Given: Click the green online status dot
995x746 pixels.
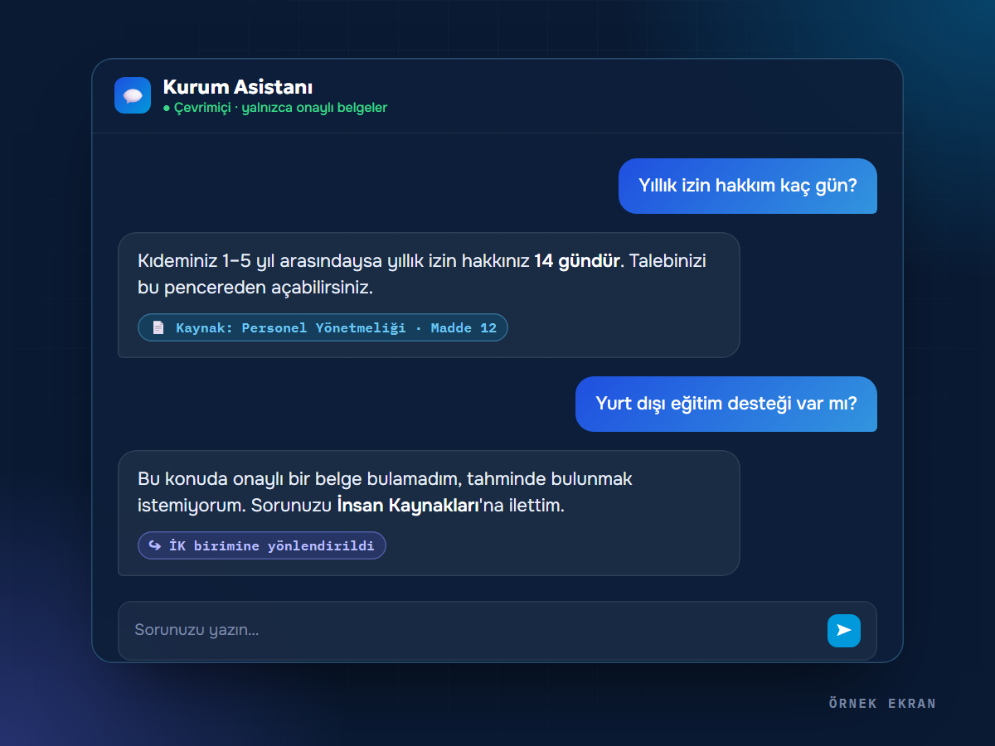Looking at the screenshot, I should tap(167, 108).
